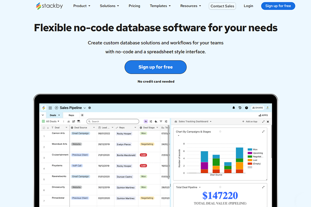The image size is (311, 207).
Task: Click the Upcoming legend color swatch
Action: (x=250, y=153)
